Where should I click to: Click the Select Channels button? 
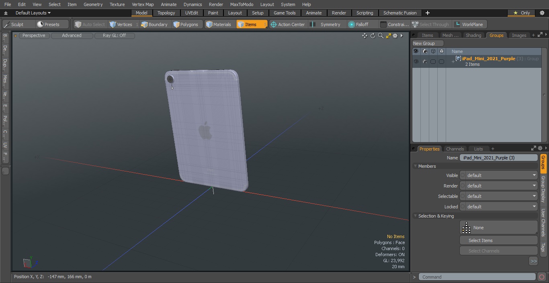click(498, 251)
